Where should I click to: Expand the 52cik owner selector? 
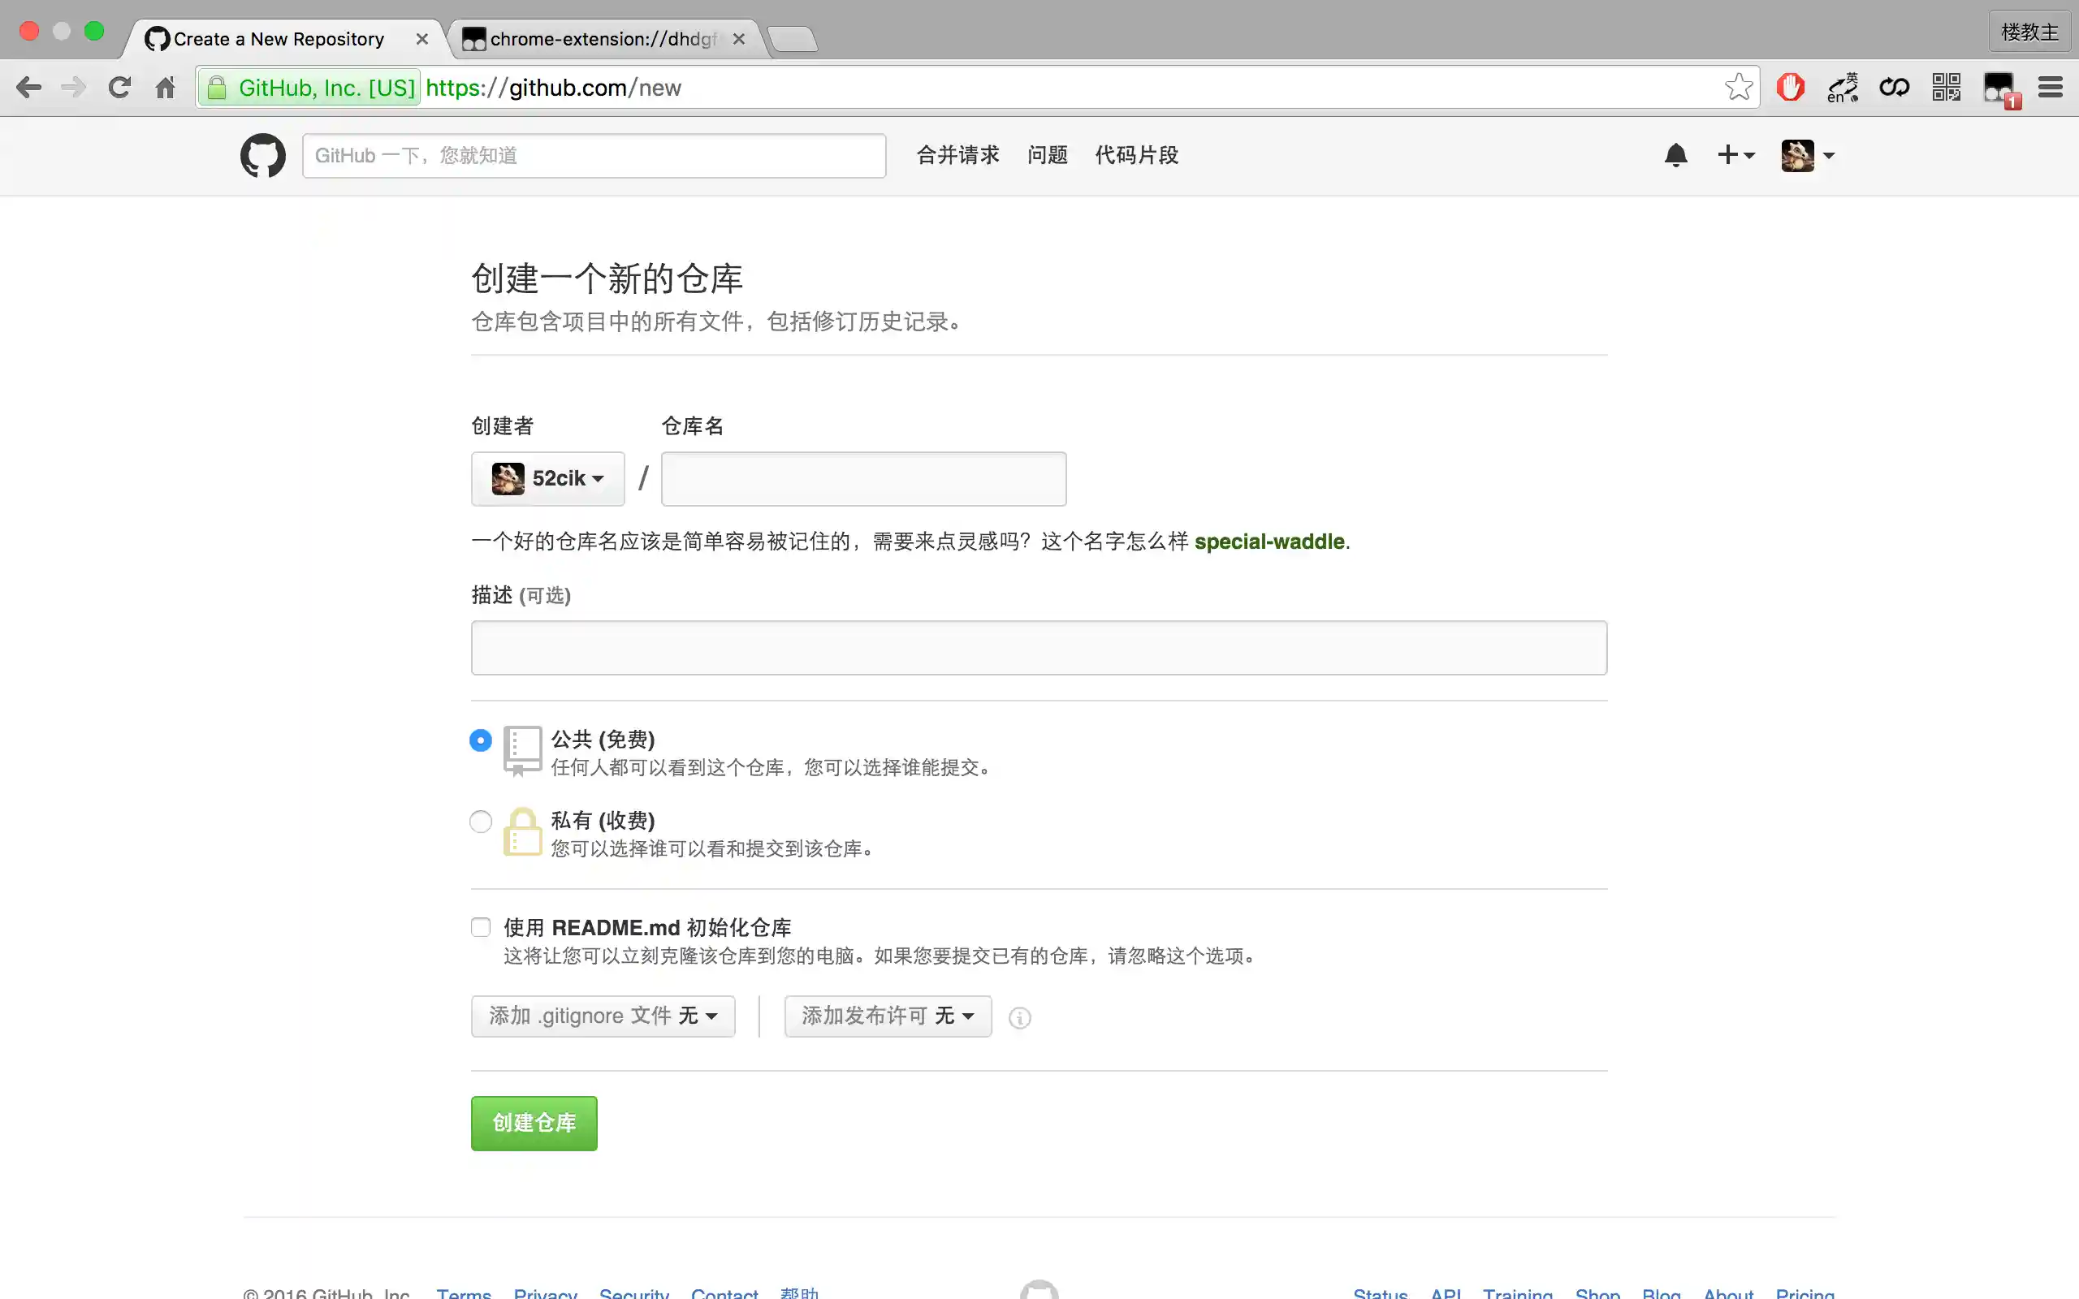point(547,478)
